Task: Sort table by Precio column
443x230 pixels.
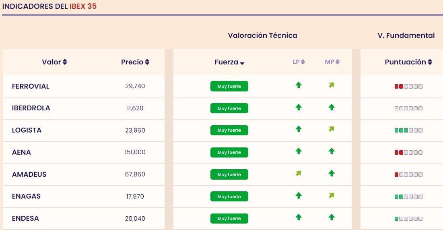Action: (135, 62)
